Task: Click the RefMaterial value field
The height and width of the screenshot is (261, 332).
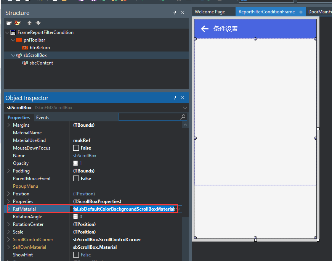Action: coord(123,209)
